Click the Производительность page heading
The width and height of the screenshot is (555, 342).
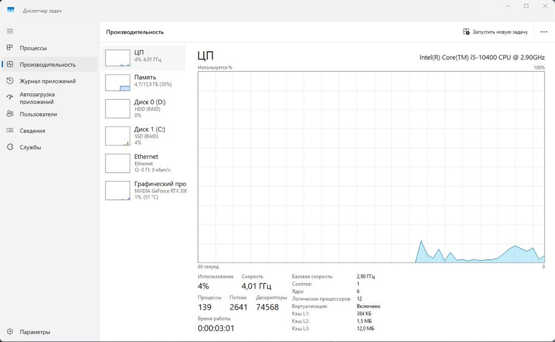click(x=135, y=32)
